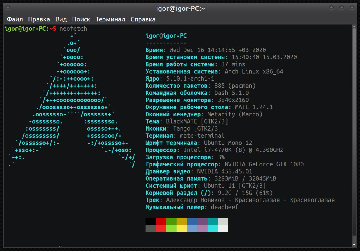The height and width of the screenshot is (251, 360).
Task: Click the shell value bash 5.1.0
Action: (x=231, y=93)
